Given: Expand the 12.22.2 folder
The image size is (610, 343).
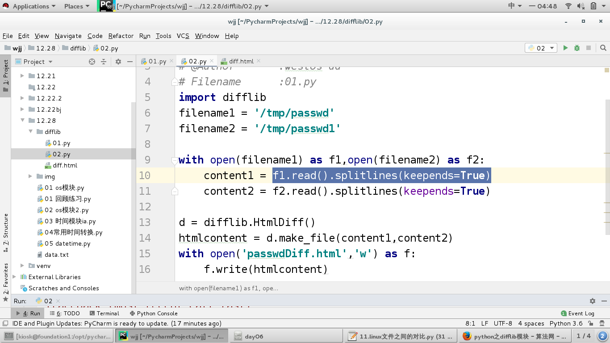Looking at the screenshot, I should (x=22, y=98).
